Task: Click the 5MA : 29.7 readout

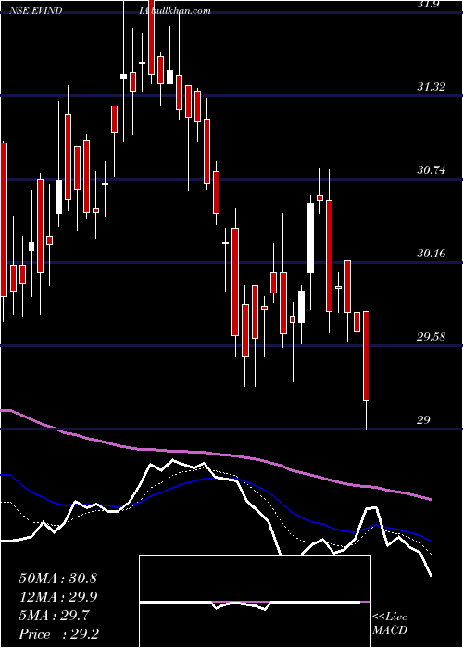Action: pos(54,616)
